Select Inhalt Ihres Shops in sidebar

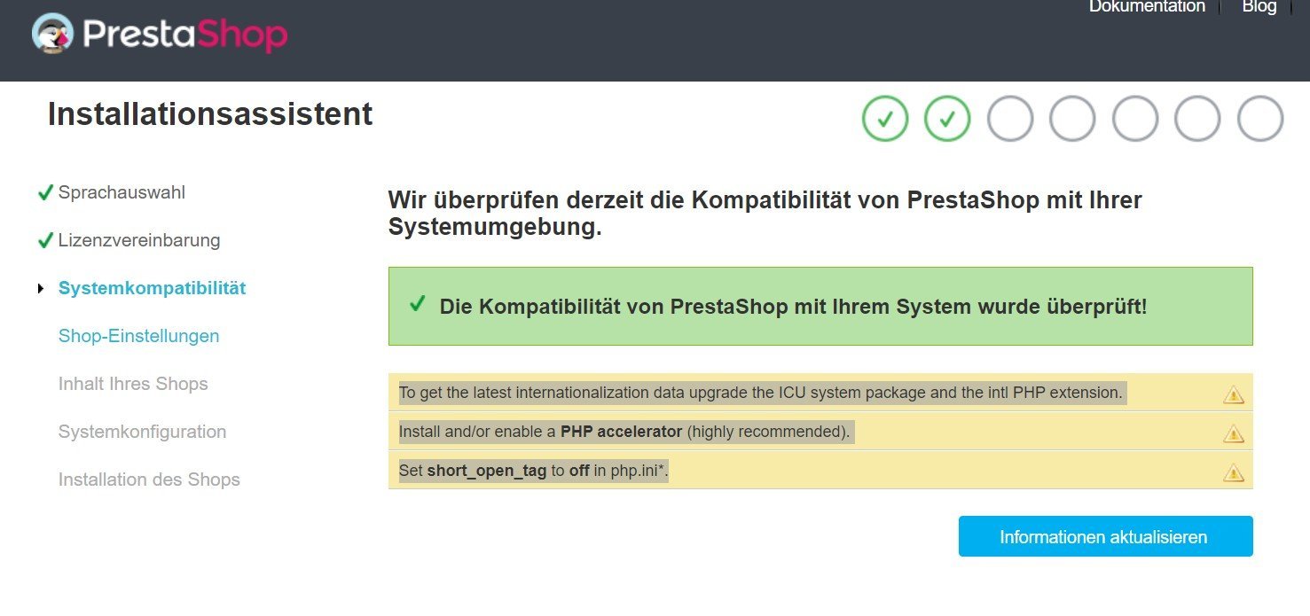133,384
